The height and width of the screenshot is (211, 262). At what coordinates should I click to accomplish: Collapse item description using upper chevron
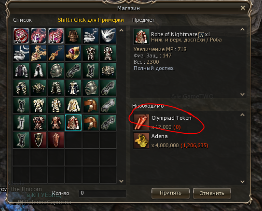click(242, 29)
